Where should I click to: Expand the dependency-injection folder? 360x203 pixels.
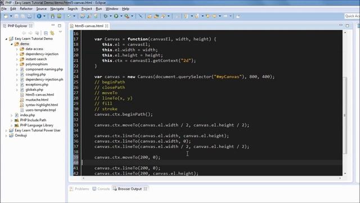(x=17, y=54)
